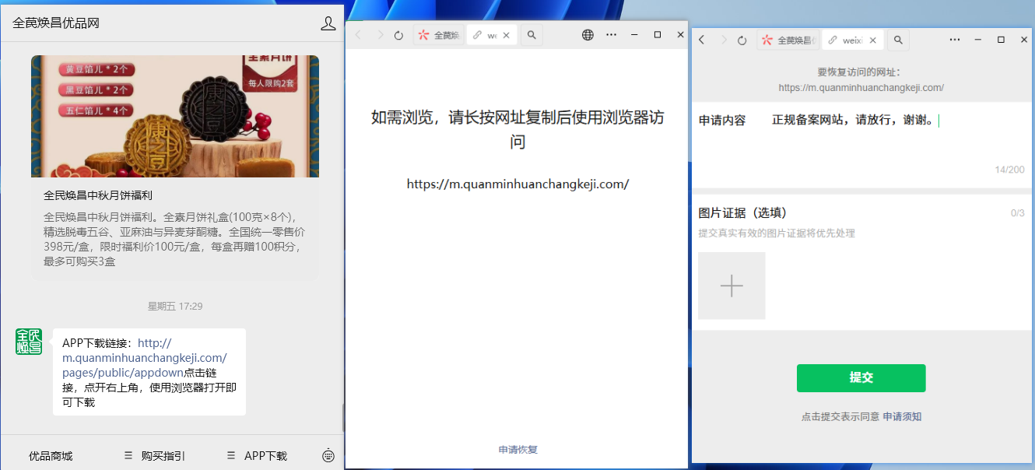The width and height of the screenshot is (1035, 470).
Task: Switch to 全民焕昌 tab in right window
Action: [x=789, y=40]
